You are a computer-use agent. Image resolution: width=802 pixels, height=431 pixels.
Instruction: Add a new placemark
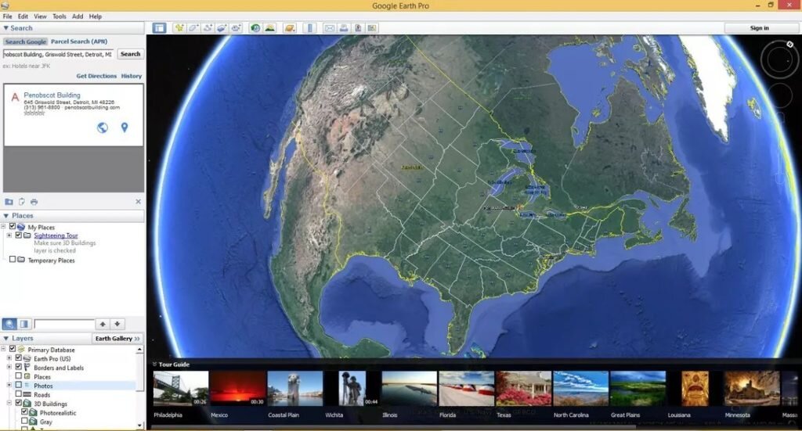pos(179,28)
